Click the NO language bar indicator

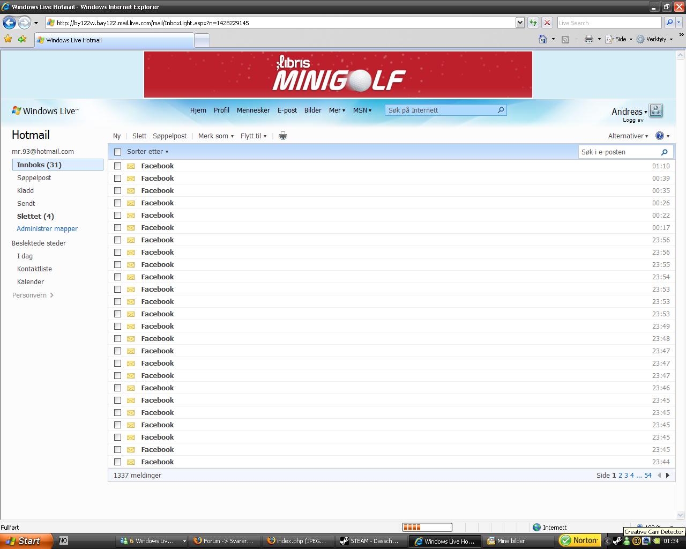63,540
